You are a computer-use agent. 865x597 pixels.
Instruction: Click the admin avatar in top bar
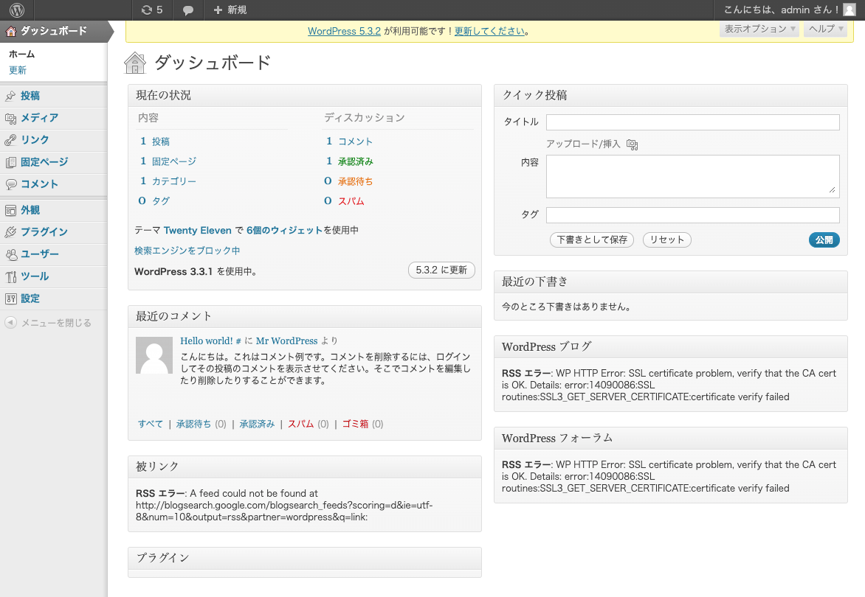click(849, 10)
